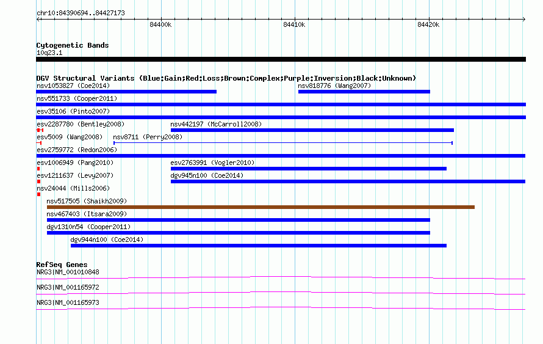This screenshot has height=344, width=543.
Task: Click NRG3|NM_001010848 gene label
Action: (x=68, y=273)
